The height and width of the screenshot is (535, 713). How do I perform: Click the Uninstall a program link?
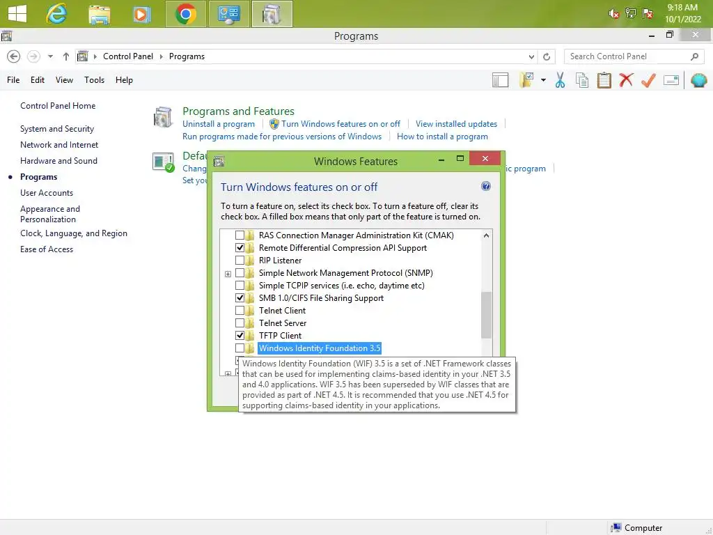tap(218, 124)
